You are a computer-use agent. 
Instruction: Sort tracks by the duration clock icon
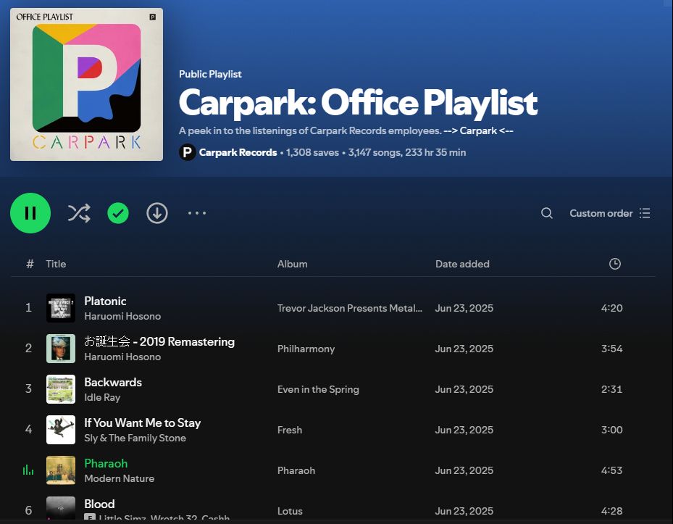(614, 264)
